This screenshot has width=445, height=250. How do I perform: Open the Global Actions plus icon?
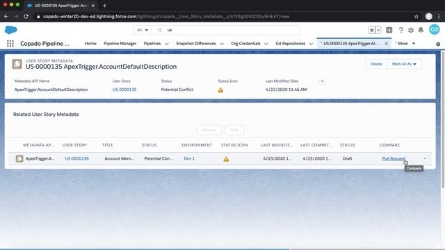click(x=389, y=30)
